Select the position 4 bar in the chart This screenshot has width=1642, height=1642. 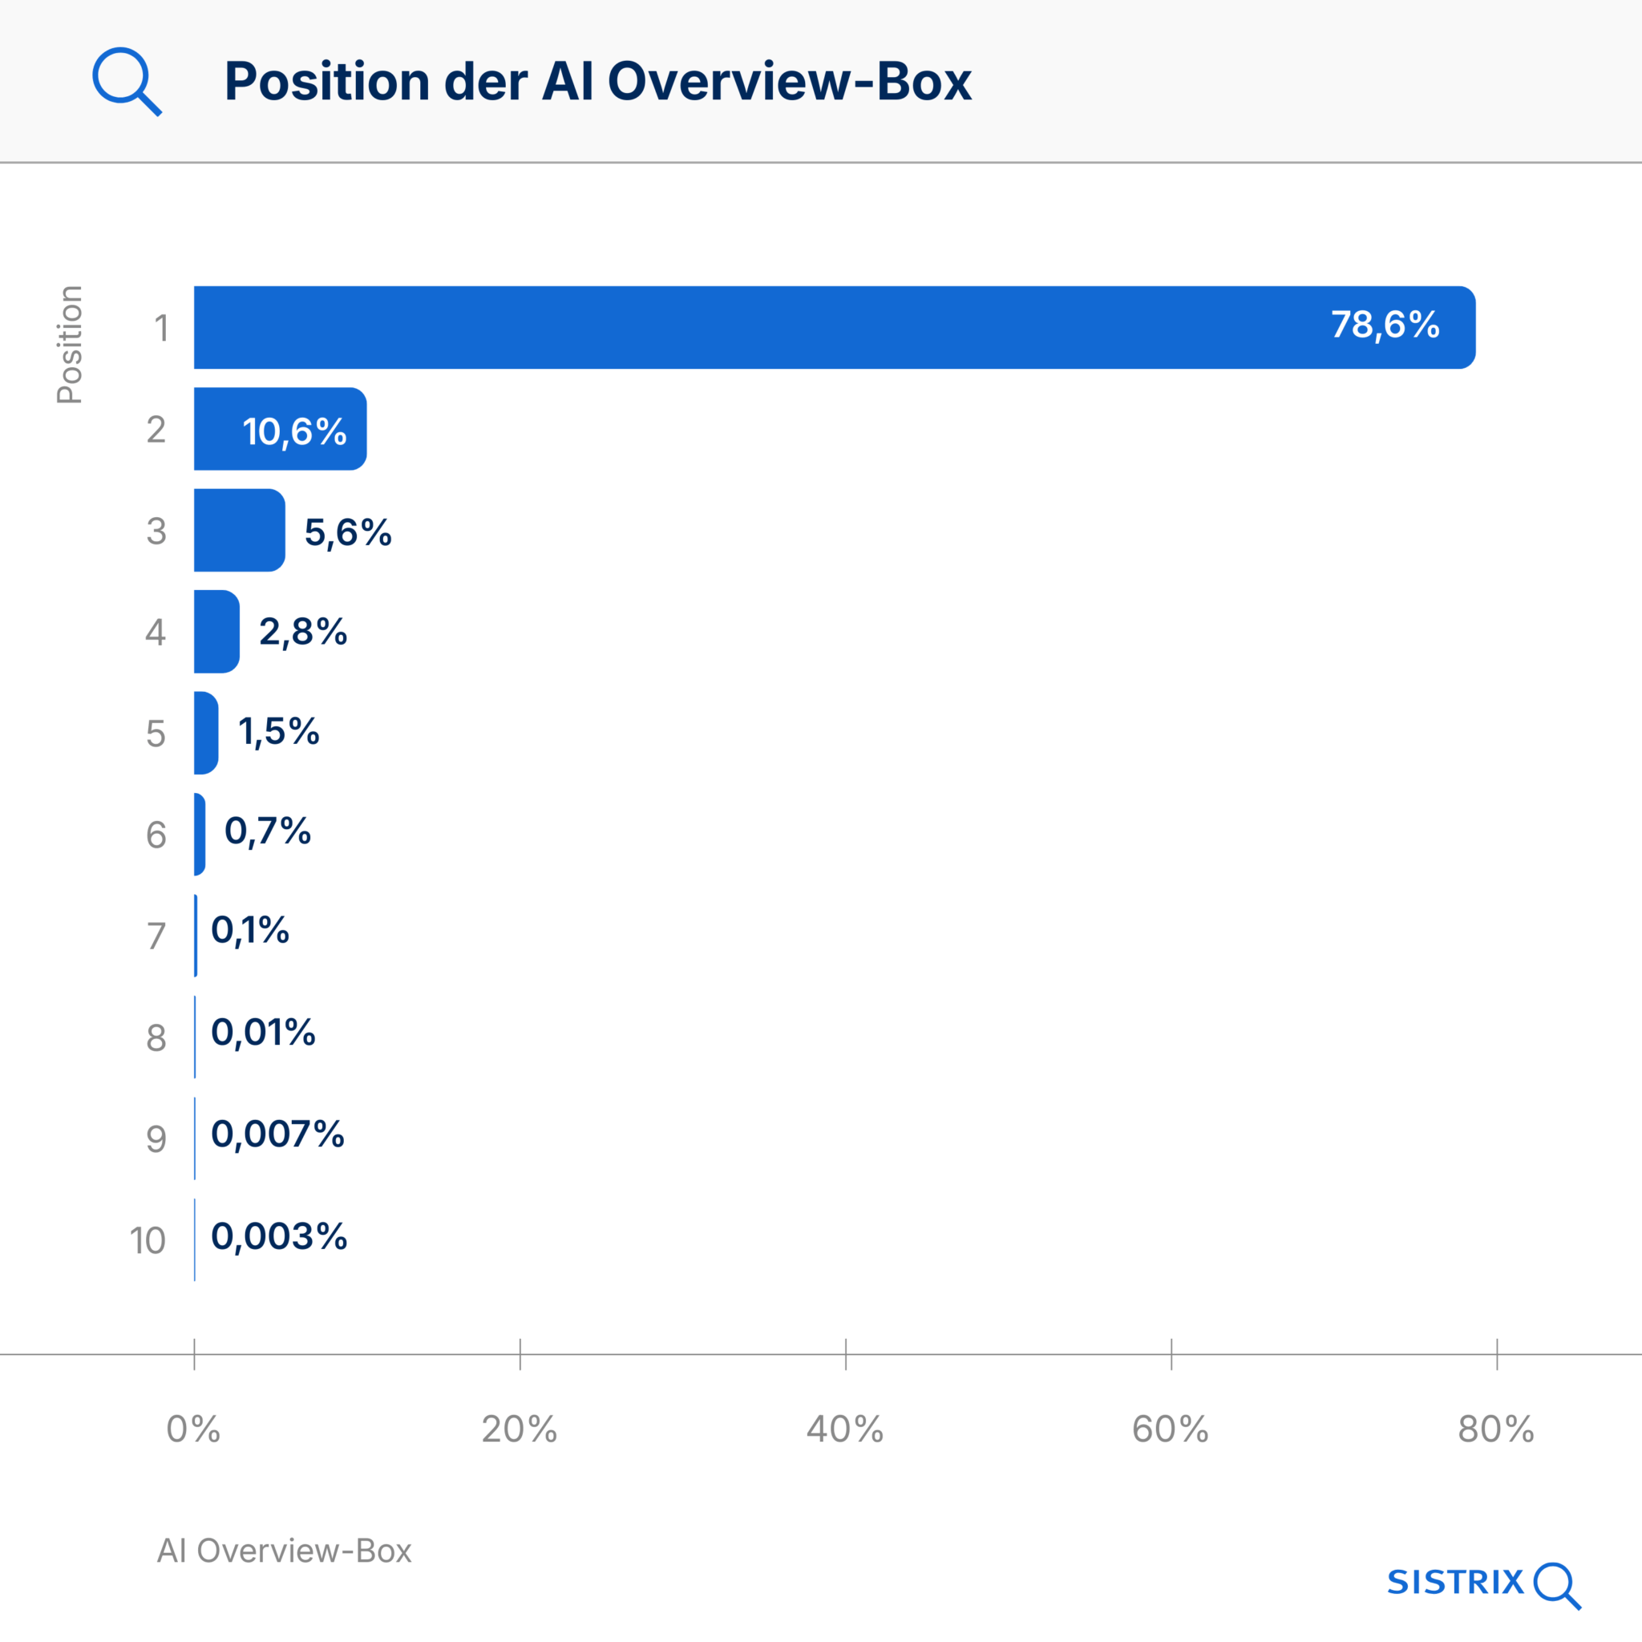216,632
